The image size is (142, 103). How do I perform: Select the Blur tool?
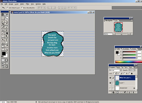pos(3,36)
